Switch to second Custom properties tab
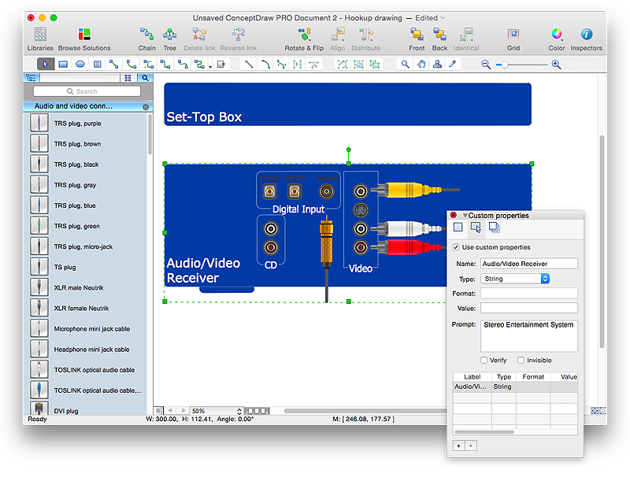Image resolution: width=630 pixels, height=492 pixels. tap(476, 228)
